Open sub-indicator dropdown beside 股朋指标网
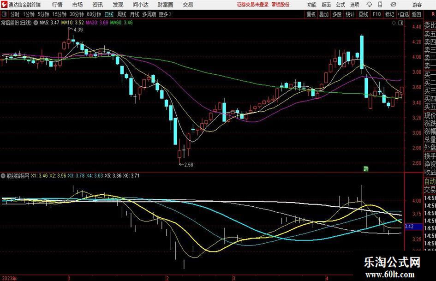 pos(3,176)
